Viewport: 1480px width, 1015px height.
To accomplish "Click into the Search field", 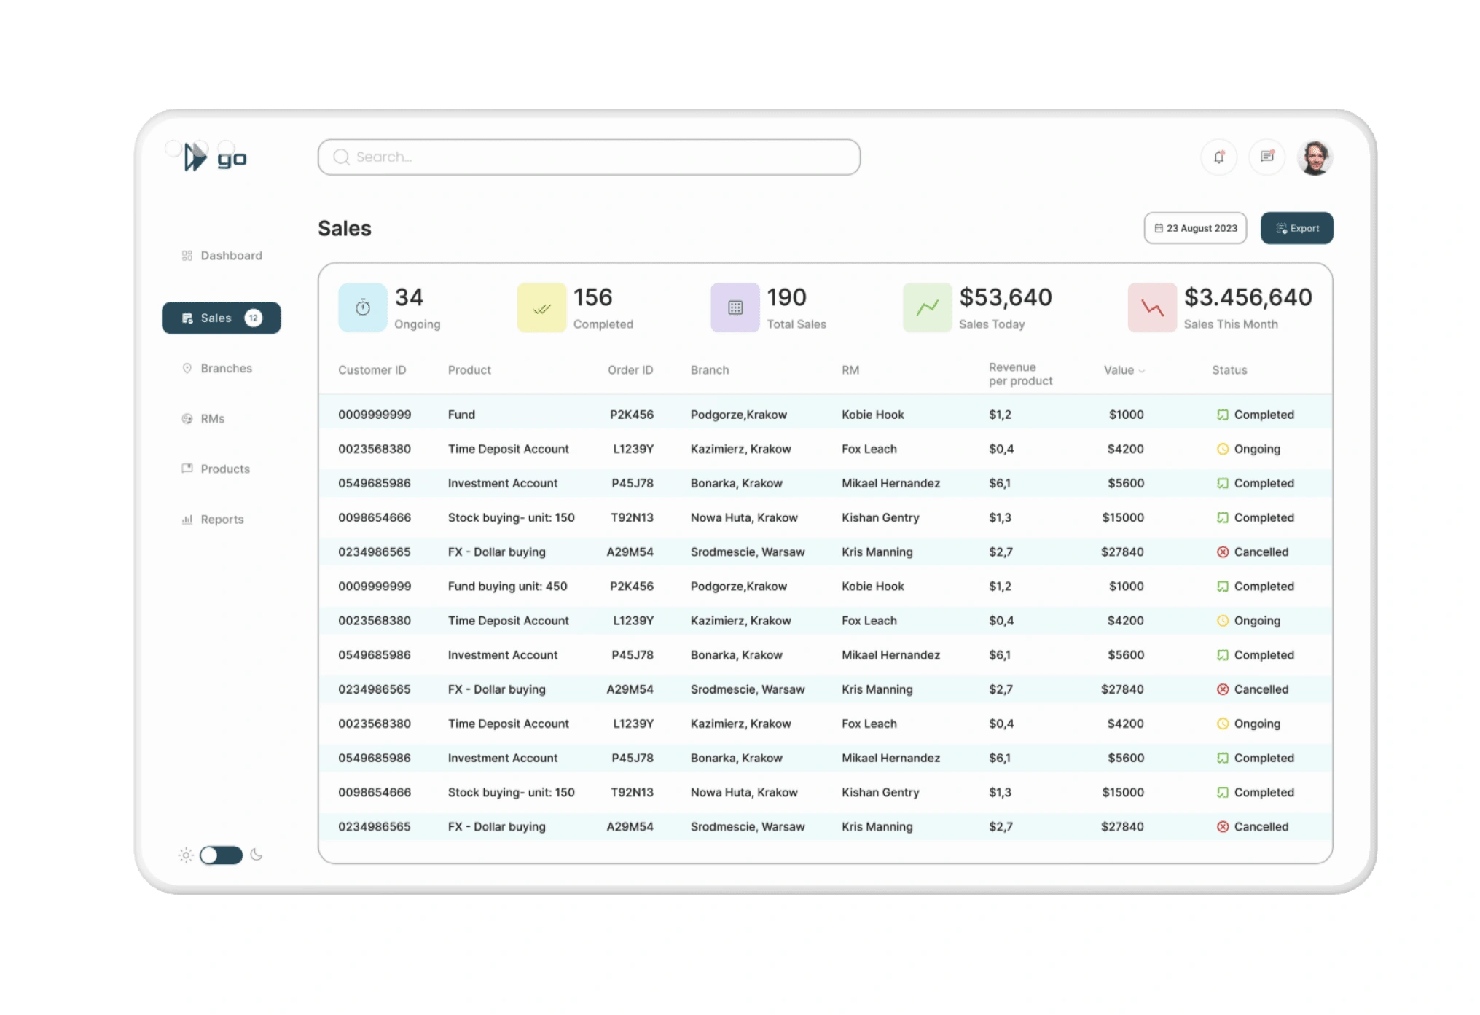I will point(589,157).
